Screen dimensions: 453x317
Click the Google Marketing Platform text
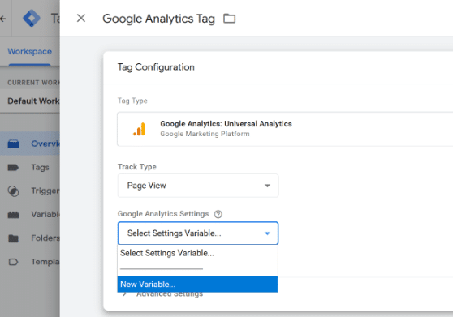pyautogui.click(x=205, y=134)
